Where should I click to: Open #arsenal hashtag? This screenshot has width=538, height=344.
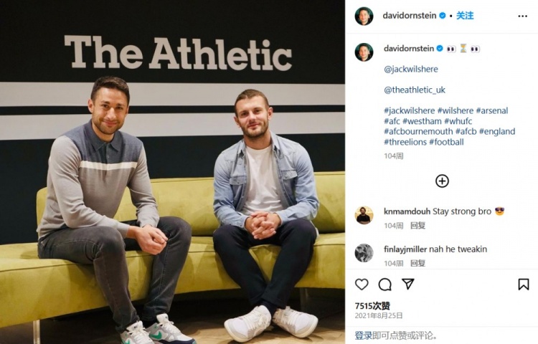pos(491,110)
